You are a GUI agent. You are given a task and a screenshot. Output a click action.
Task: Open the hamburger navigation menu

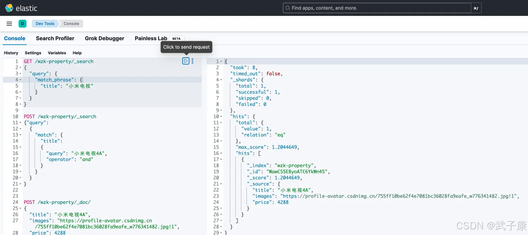(x=10, y=24)
